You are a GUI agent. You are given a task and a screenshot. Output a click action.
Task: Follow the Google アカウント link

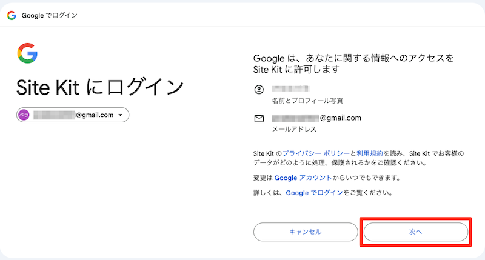[x=303, y=178]
